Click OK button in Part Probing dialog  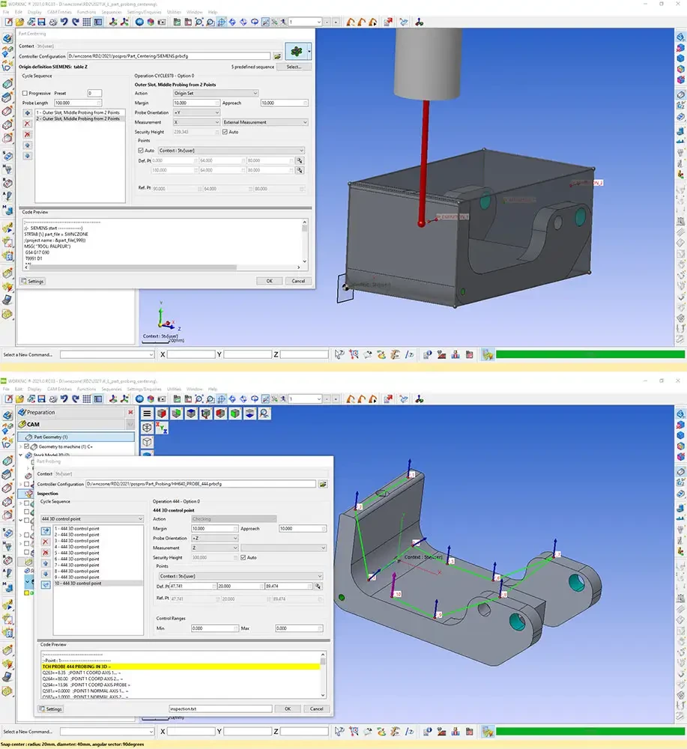tap(288, 709)
